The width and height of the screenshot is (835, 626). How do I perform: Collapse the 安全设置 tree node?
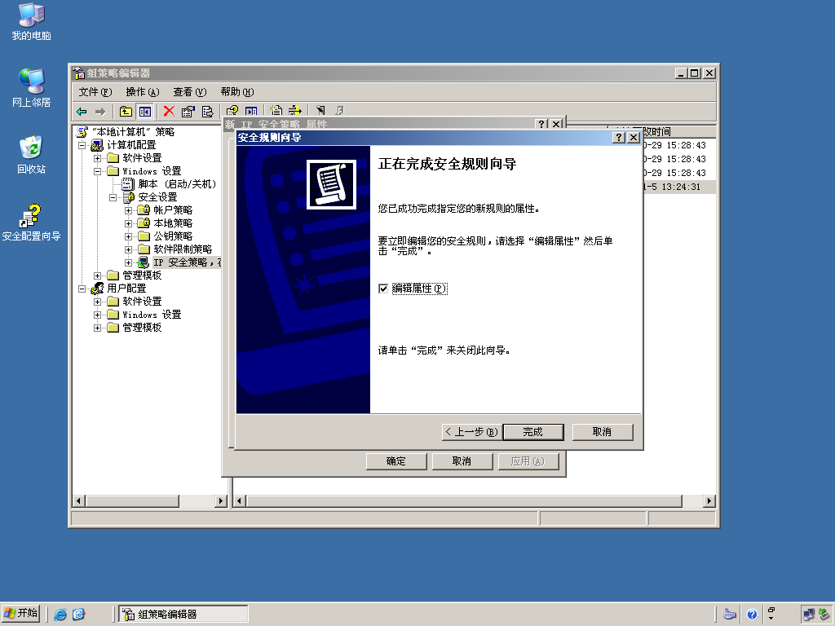[113, 197]
